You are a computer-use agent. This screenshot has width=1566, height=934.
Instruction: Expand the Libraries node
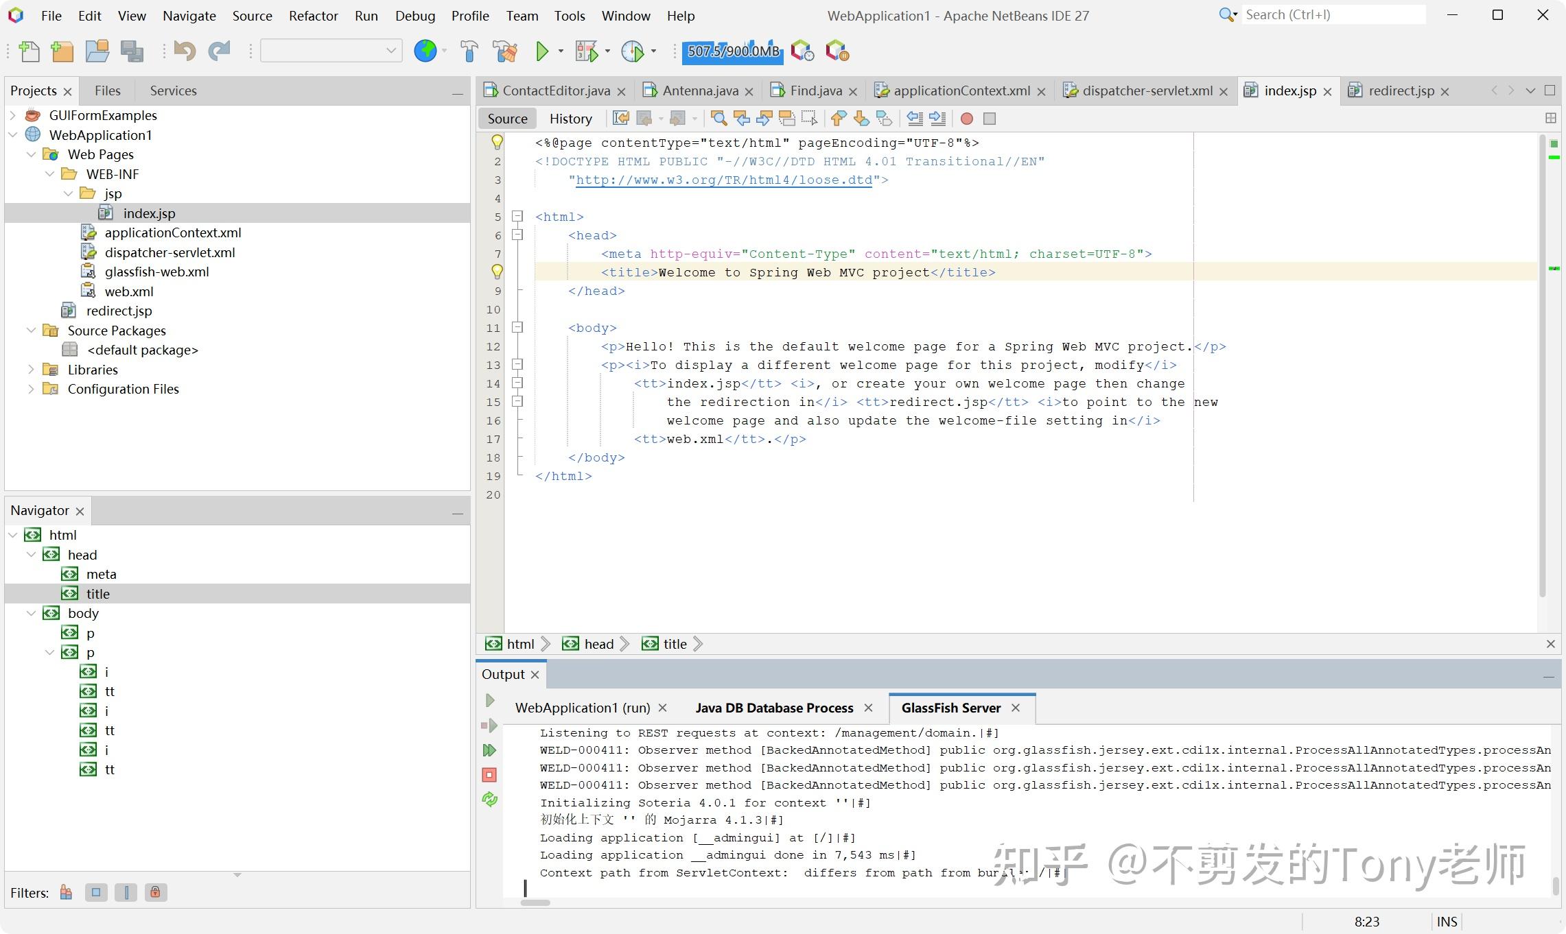click(31, 370)
